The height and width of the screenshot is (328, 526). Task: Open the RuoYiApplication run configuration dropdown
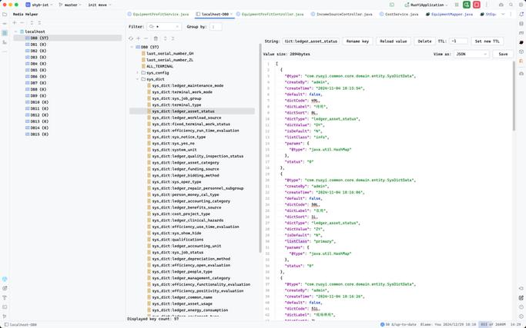tap(426, 5)
